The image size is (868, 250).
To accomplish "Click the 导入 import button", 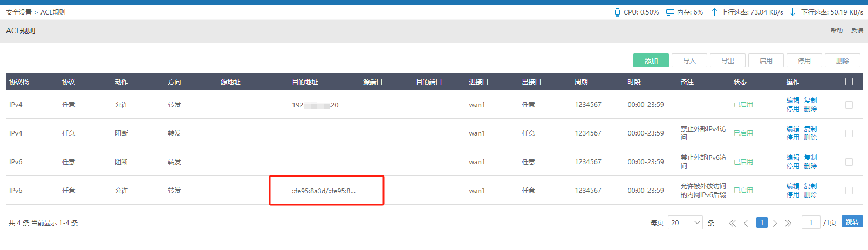I will pyautogui.click(x=689, y=60).
